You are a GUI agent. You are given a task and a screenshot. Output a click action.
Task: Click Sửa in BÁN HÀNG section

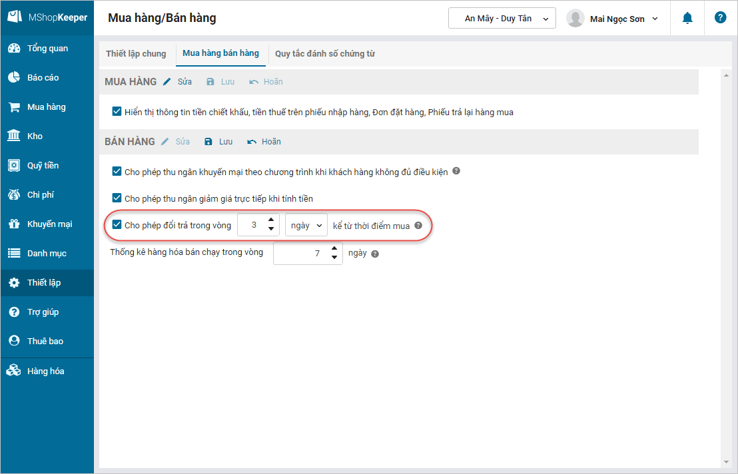(183, 142)
